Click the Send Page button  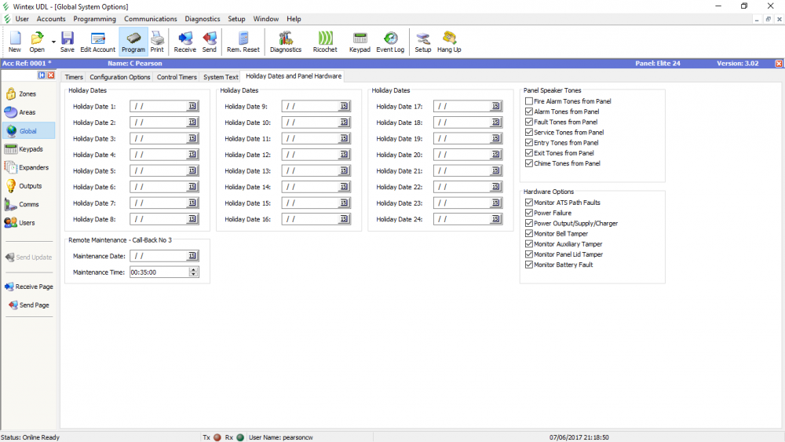[x=29, y=305]
